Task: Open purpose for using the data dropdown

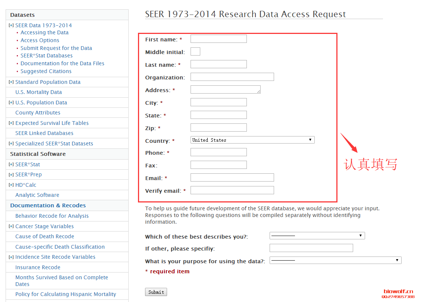Action: (x=335, y=260)
